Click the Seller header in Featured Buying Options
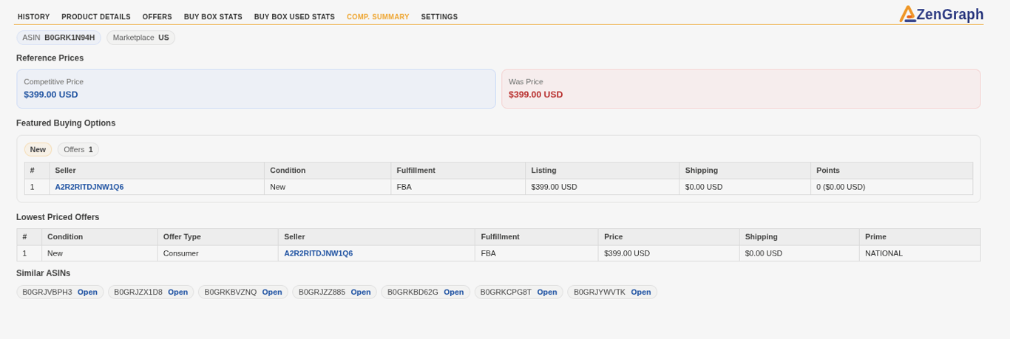 pyautogui.click(x=157, y=171)
